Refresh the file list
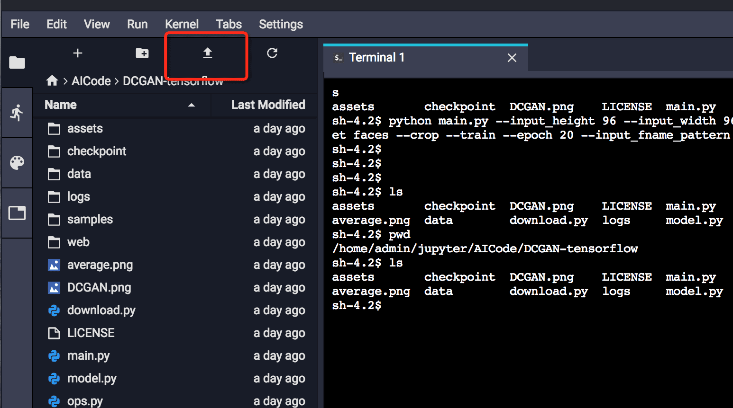733x408 pixels. click(x=272, y=53)
